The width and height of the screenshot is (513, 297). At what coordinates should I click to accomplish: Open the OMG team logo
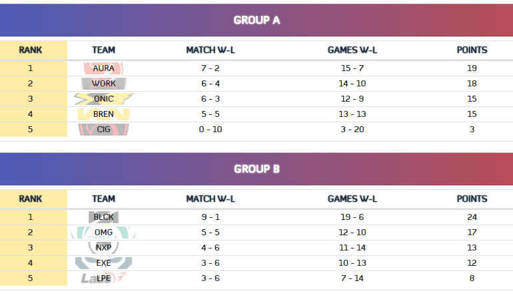[103, 233]
